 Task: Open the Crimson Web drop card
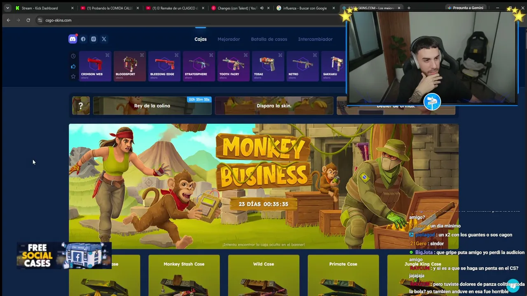[x=95, y=66]
